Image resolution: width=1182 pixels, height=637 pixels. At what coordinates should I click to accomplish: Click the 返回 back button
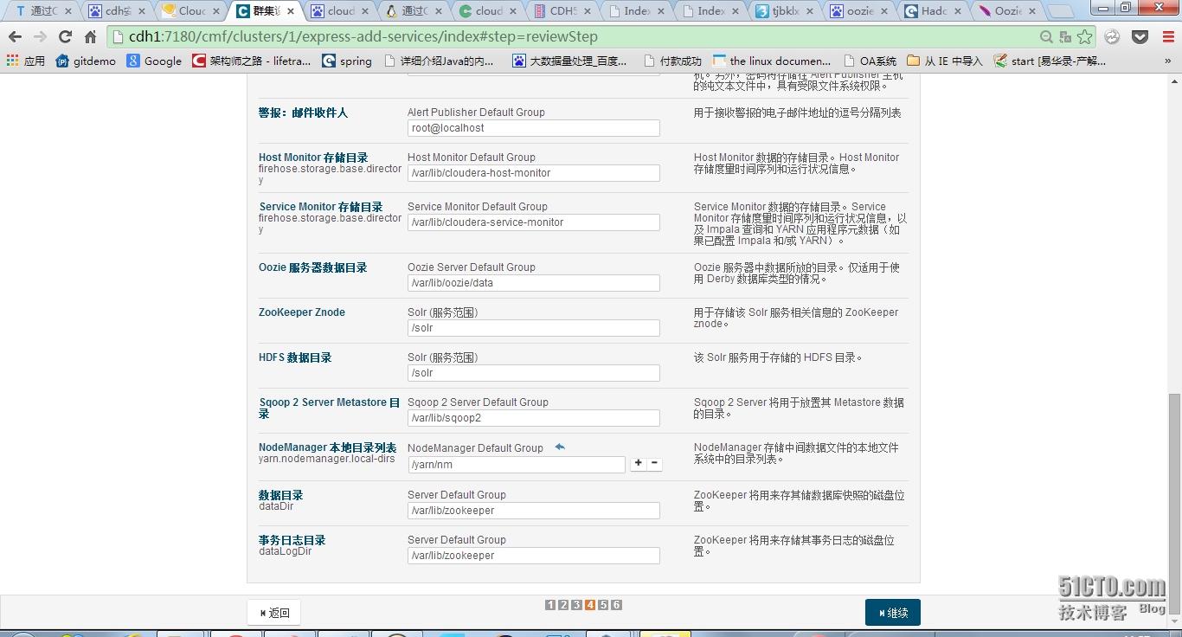tap(274, 613)
